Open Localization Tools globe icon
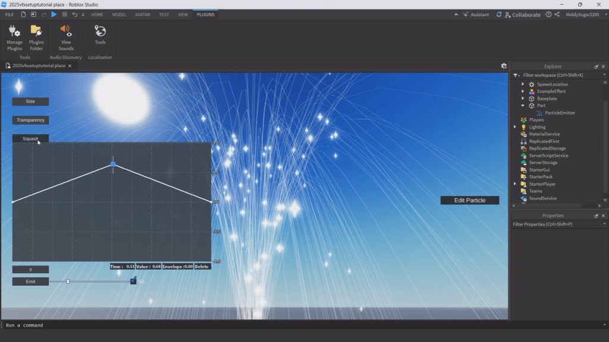The width and height of the screenshot is (609, 342). (100, 31)
